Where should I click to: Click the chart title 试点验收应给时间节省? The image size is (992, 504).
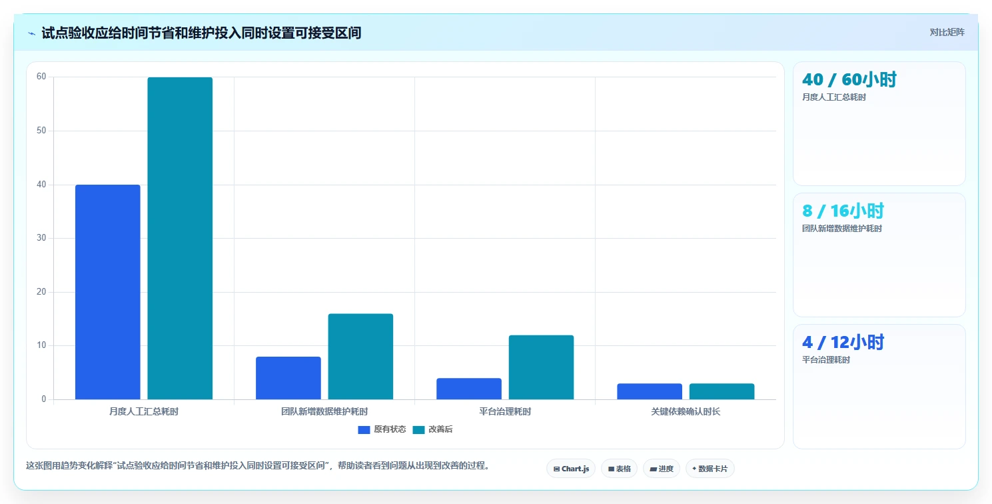point(201,33)
